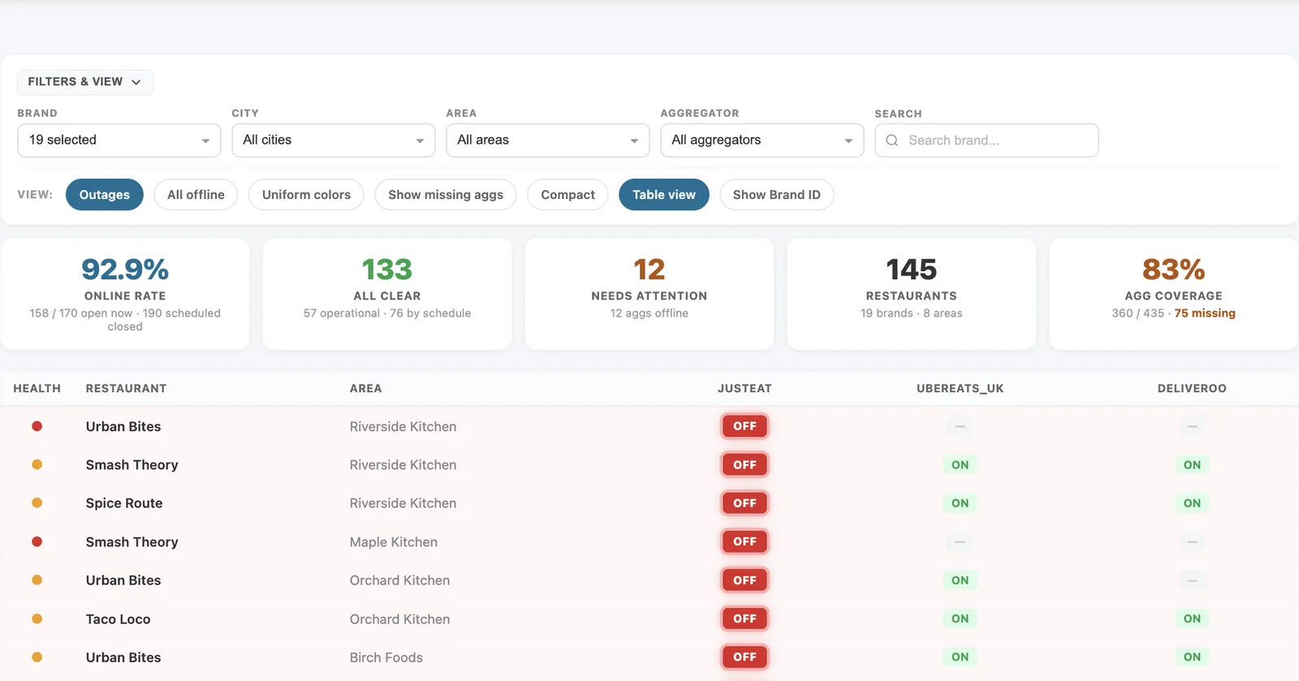The image size is (1299, 681).
Task: Click JustEat OFF badge for Urban Bites Riverside
Action: tap(744, 426)
